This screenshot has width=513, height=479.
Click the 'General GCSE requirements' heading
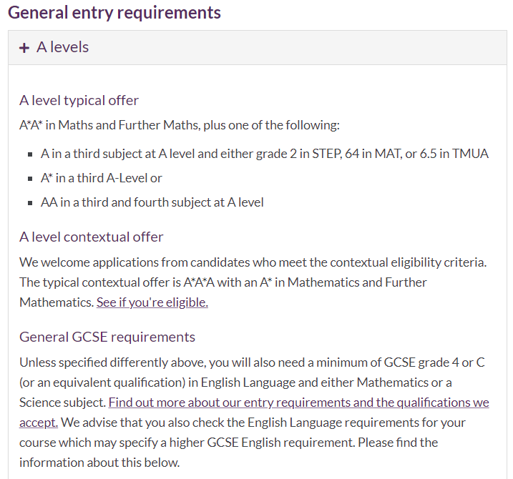[107, 337]
